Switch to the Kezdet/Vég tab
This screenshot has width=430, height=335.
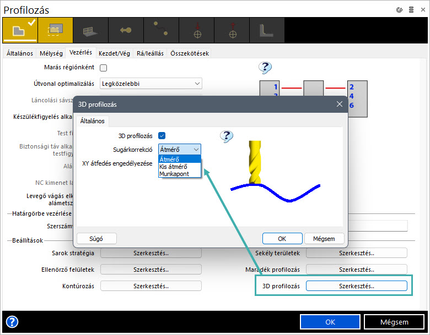coord(114,53)
